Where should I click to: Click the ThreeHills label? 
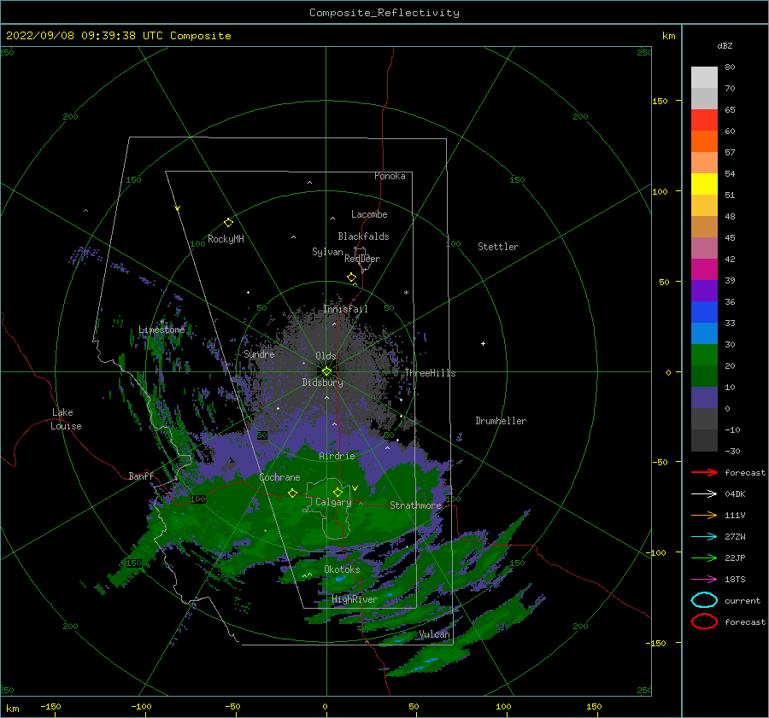click(430, 373)
